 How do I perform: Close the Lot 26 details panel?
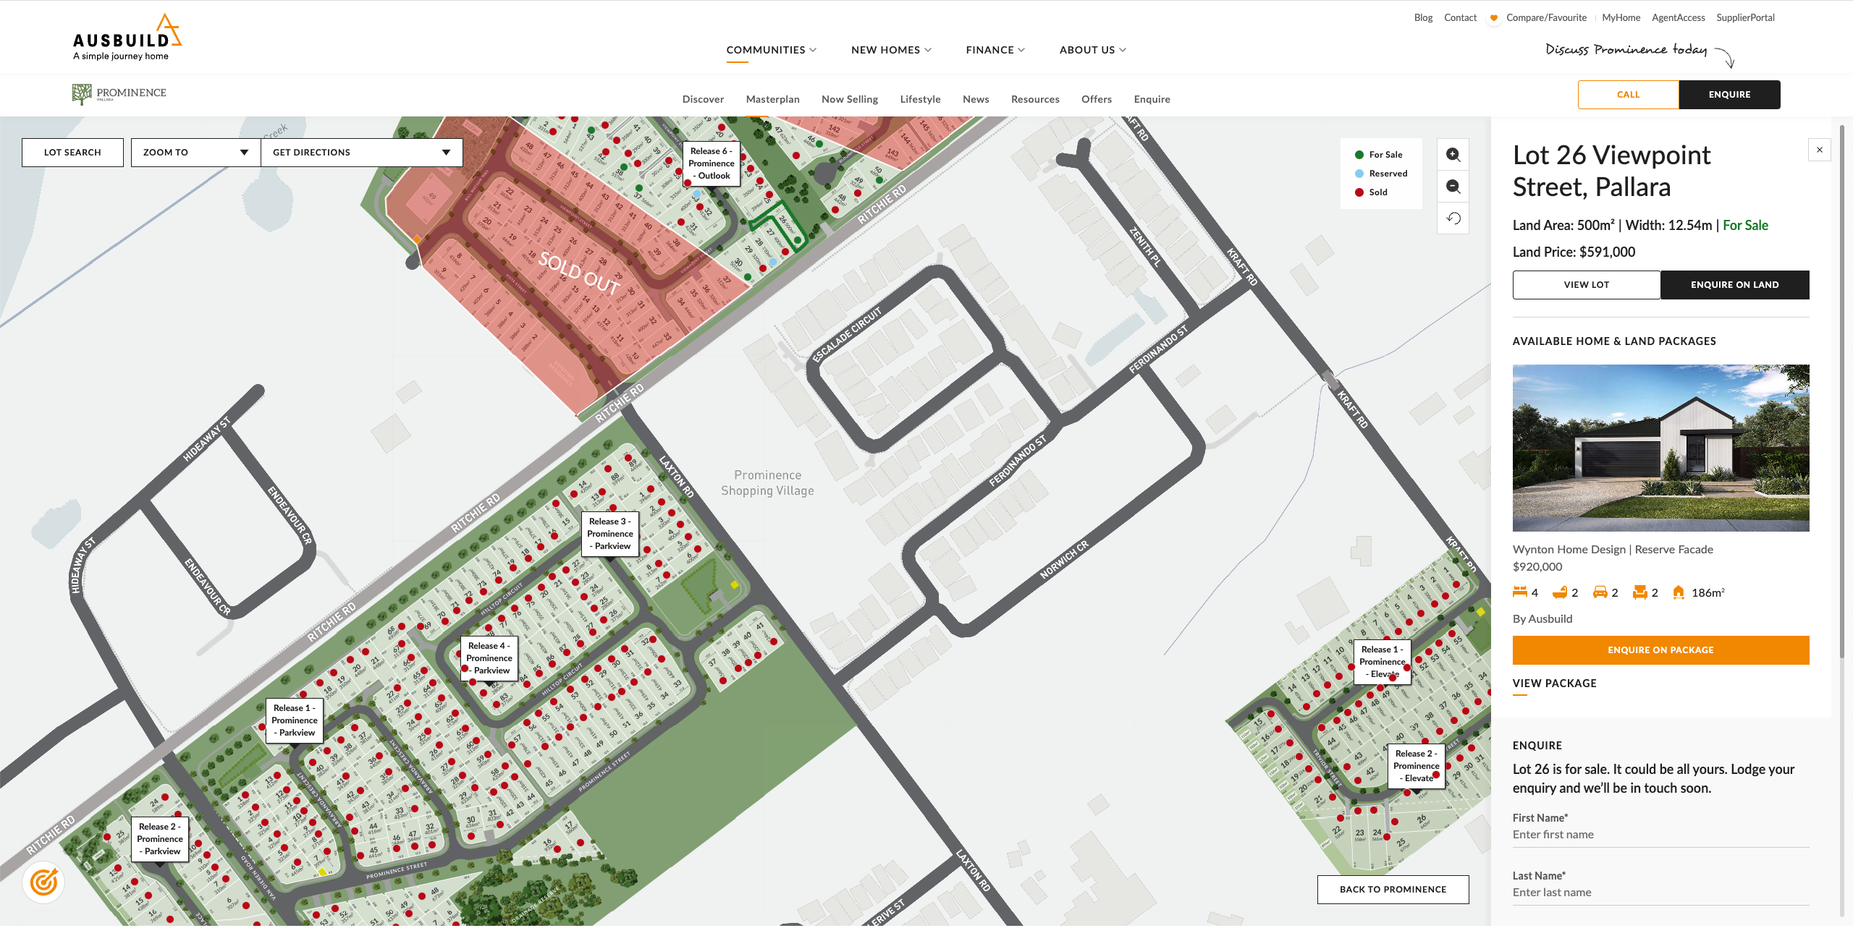click(1819, 150)
